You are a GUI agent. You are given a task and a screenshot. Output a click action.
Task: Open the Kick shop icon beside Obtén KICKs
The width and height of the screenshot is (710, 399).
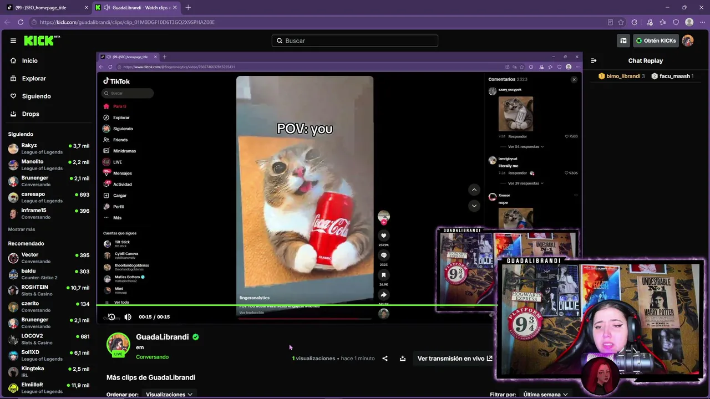(623, 40)
